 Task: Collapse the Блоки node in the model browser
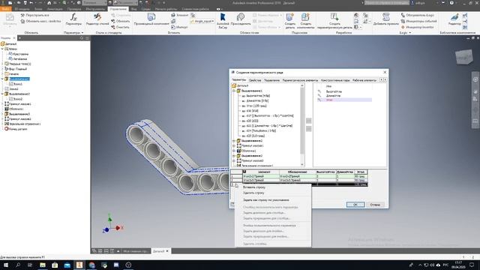tap(3, 49)
